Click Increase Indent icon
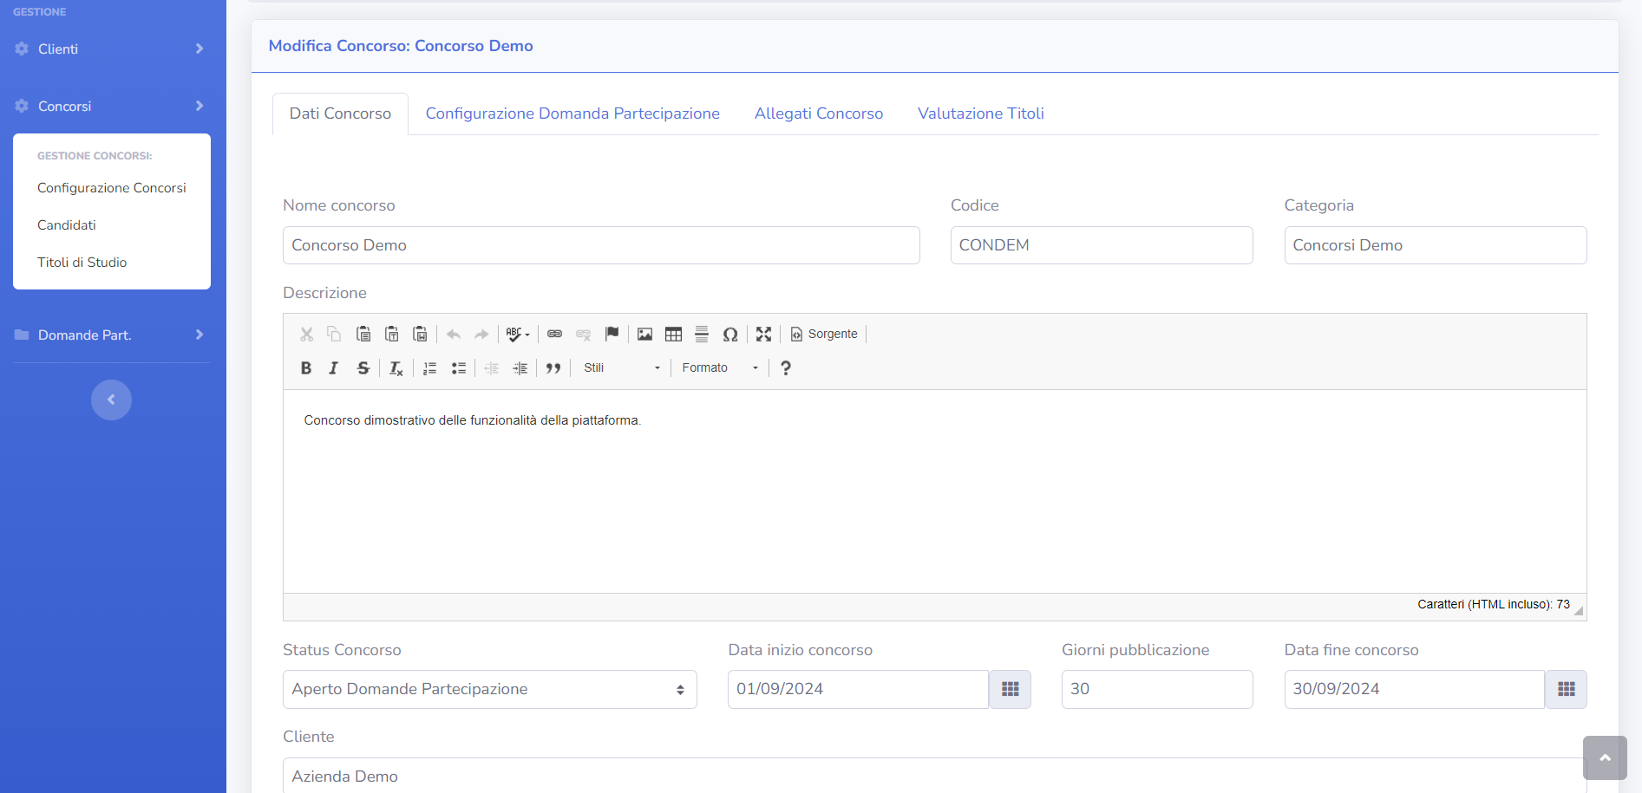The width and height of the screenshot is (1642, 793). click(x=520, y=367)
